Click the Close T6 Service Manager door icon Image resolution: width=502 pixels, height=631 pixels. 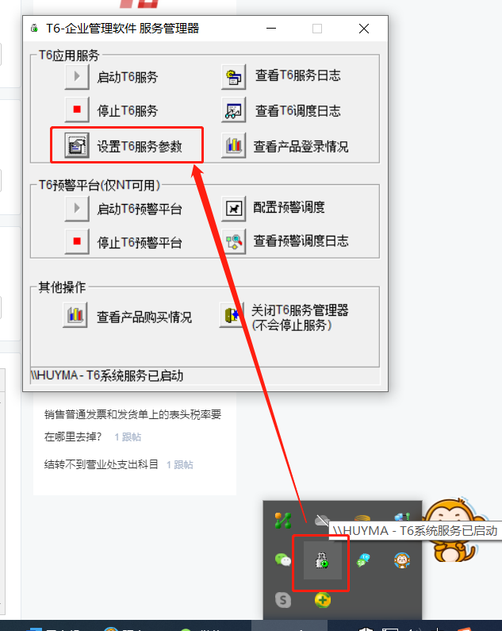tap(232, 314)
